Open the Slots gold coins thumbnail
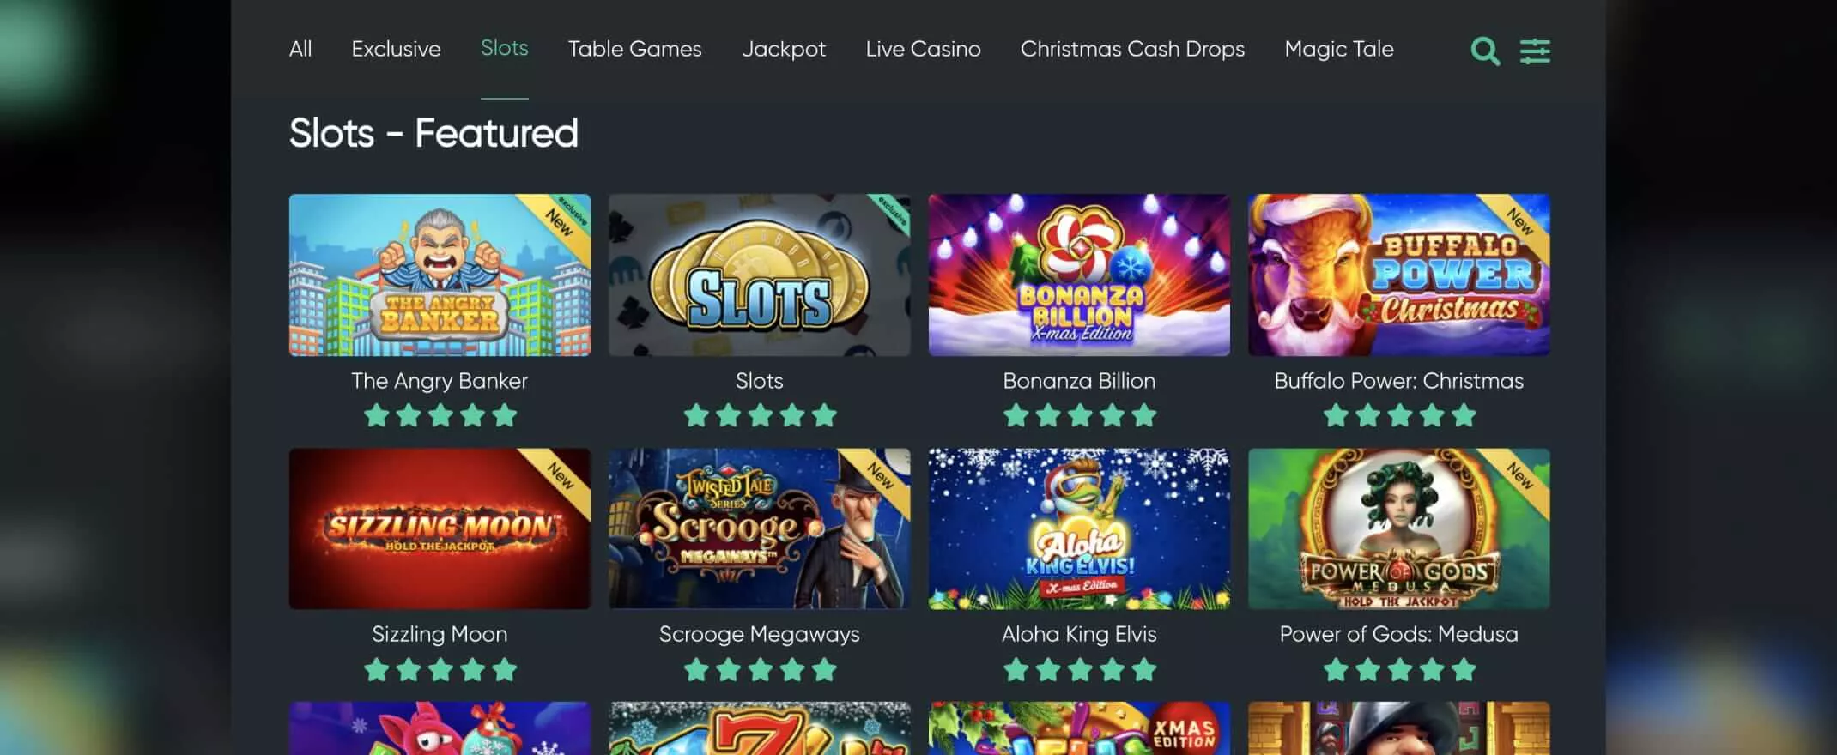 pos(760,275)
